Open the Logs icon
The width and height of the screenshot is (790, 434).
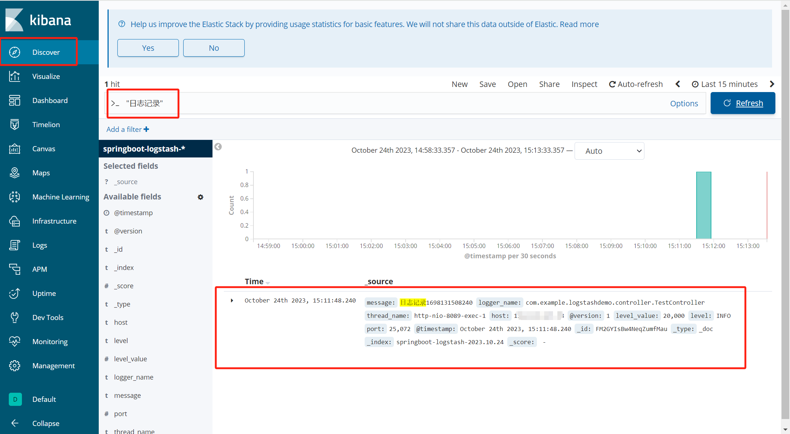[x=15, y=245]
